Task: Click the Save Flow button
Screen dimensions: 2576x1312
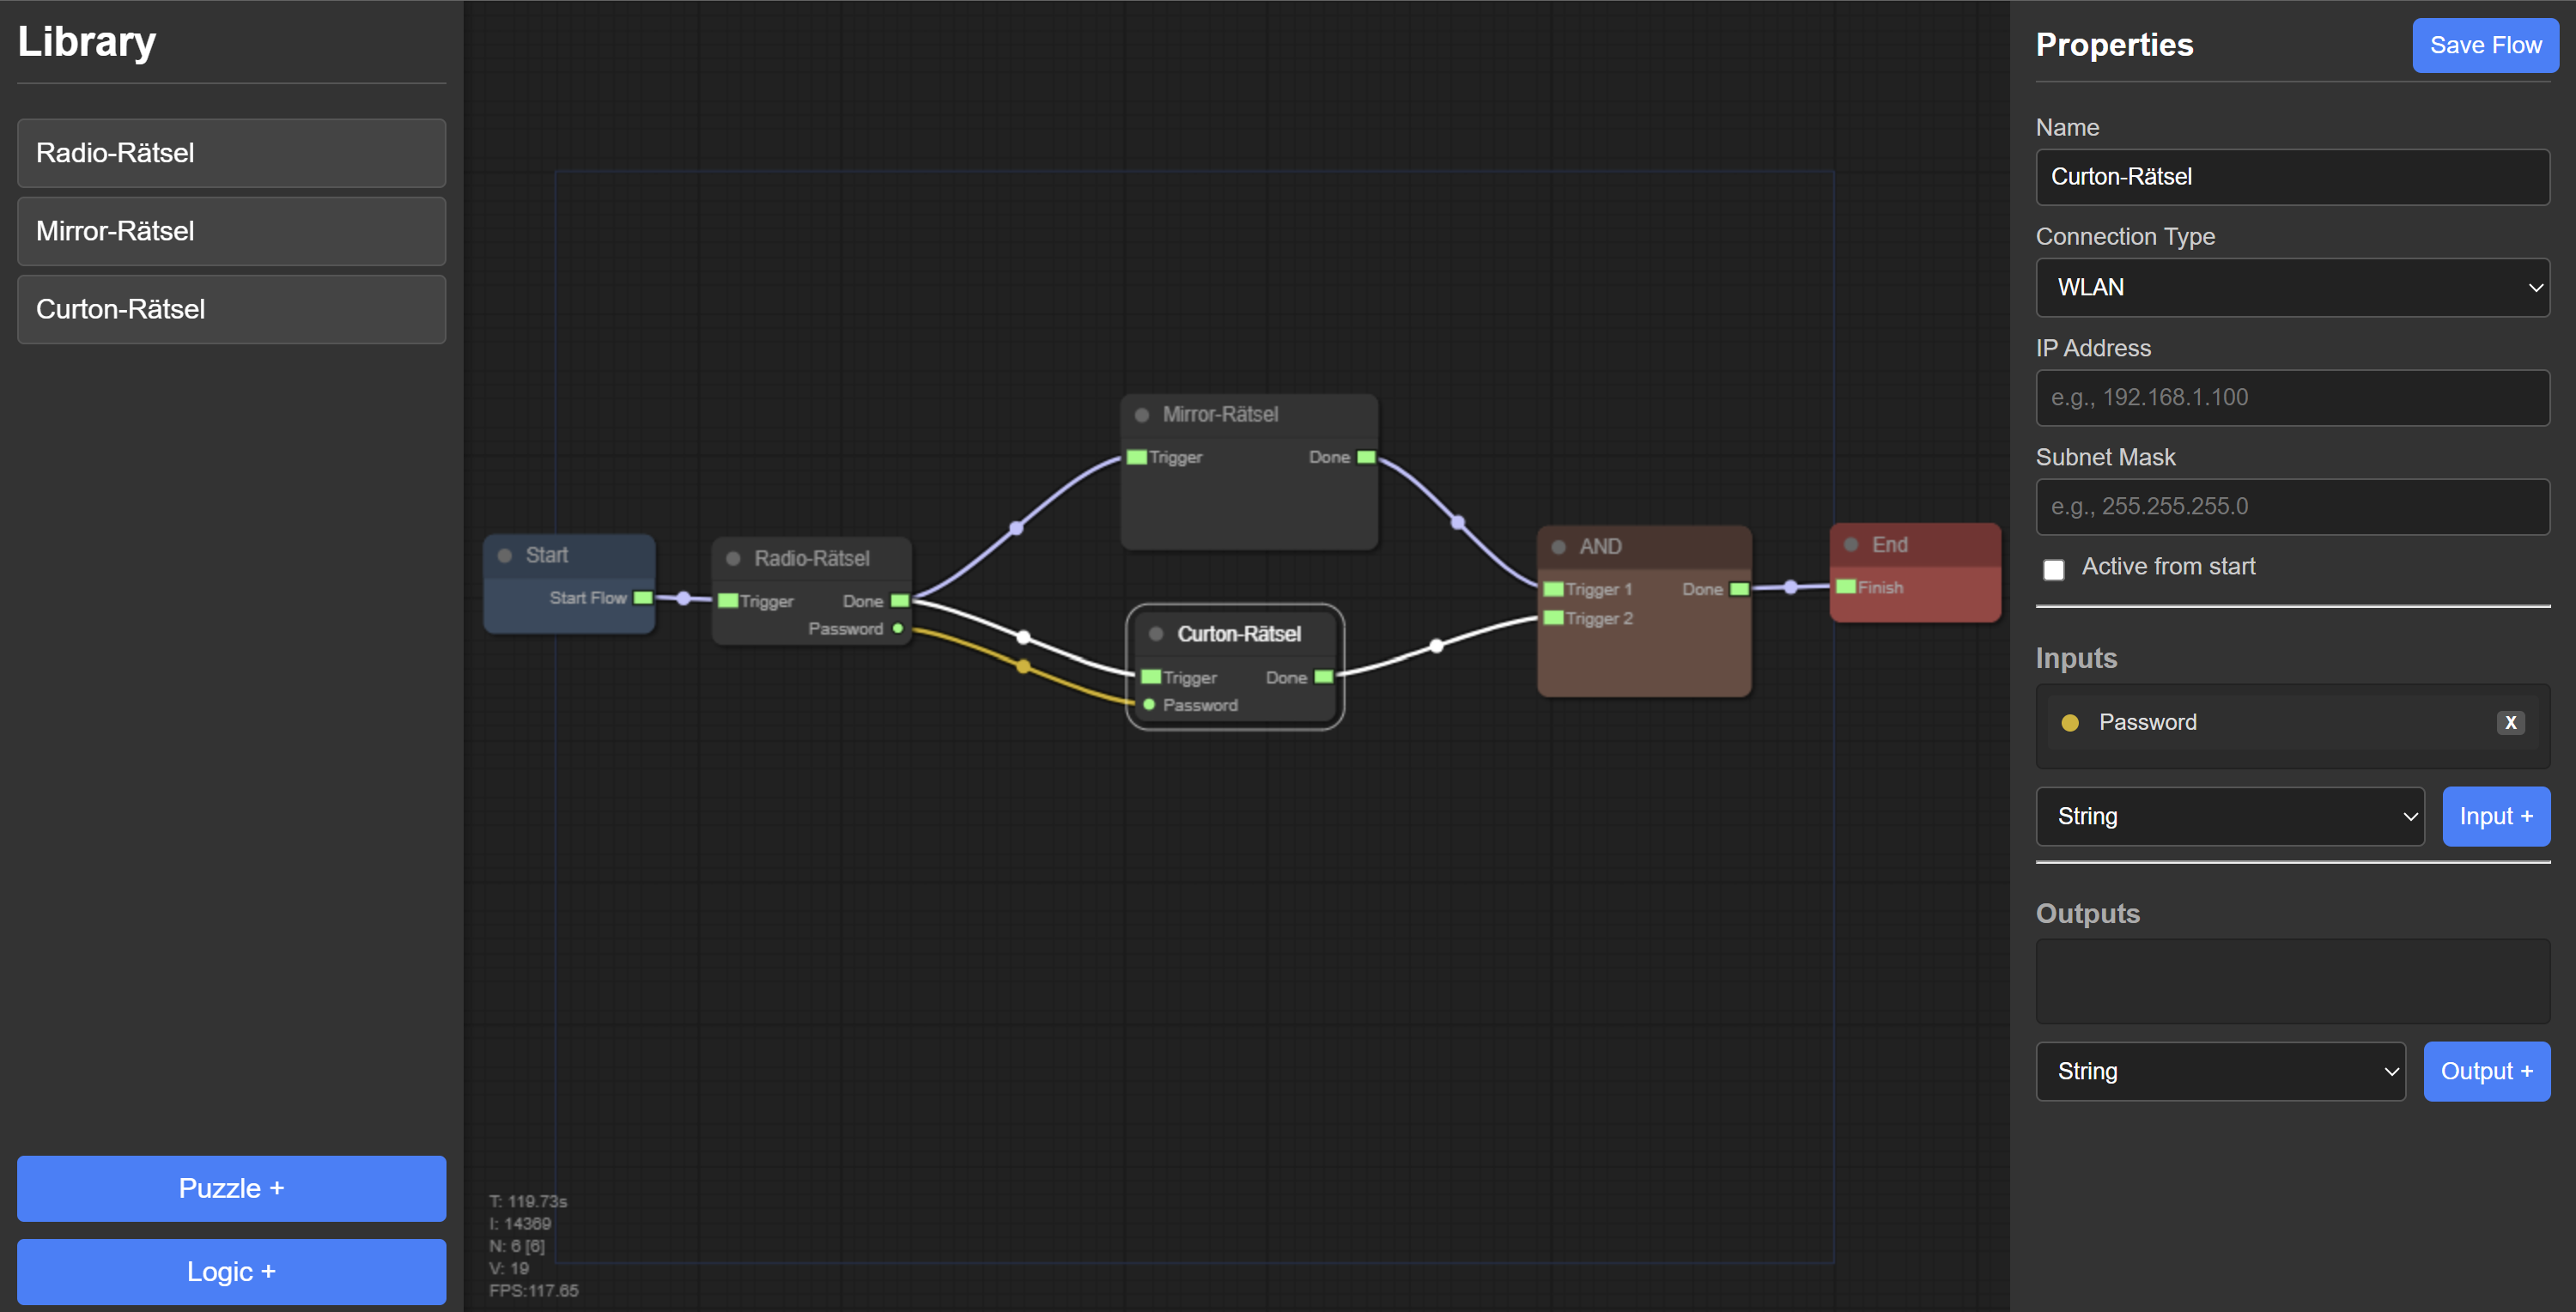Action: pyautogui.click(x=2484, y=45)
